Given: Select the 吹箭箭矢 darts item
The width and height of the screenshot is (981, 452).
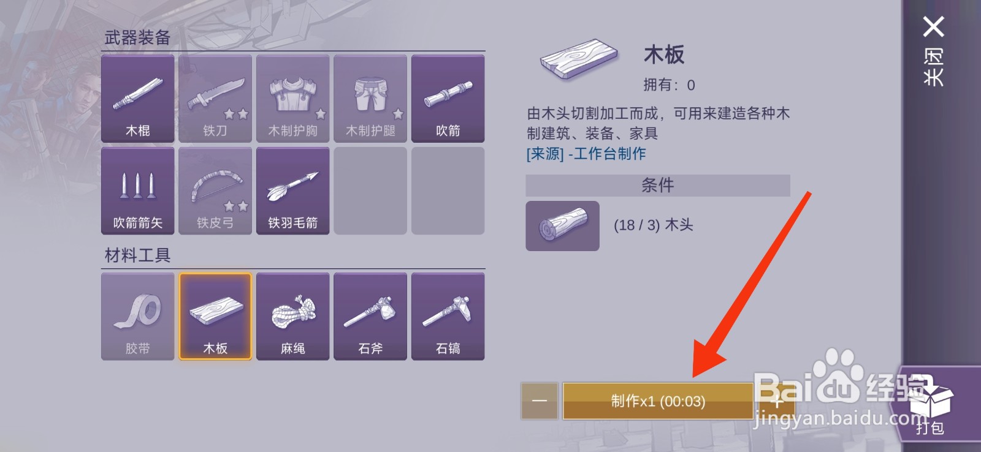Looking at the screenshot, I should (x=138, y=191).
